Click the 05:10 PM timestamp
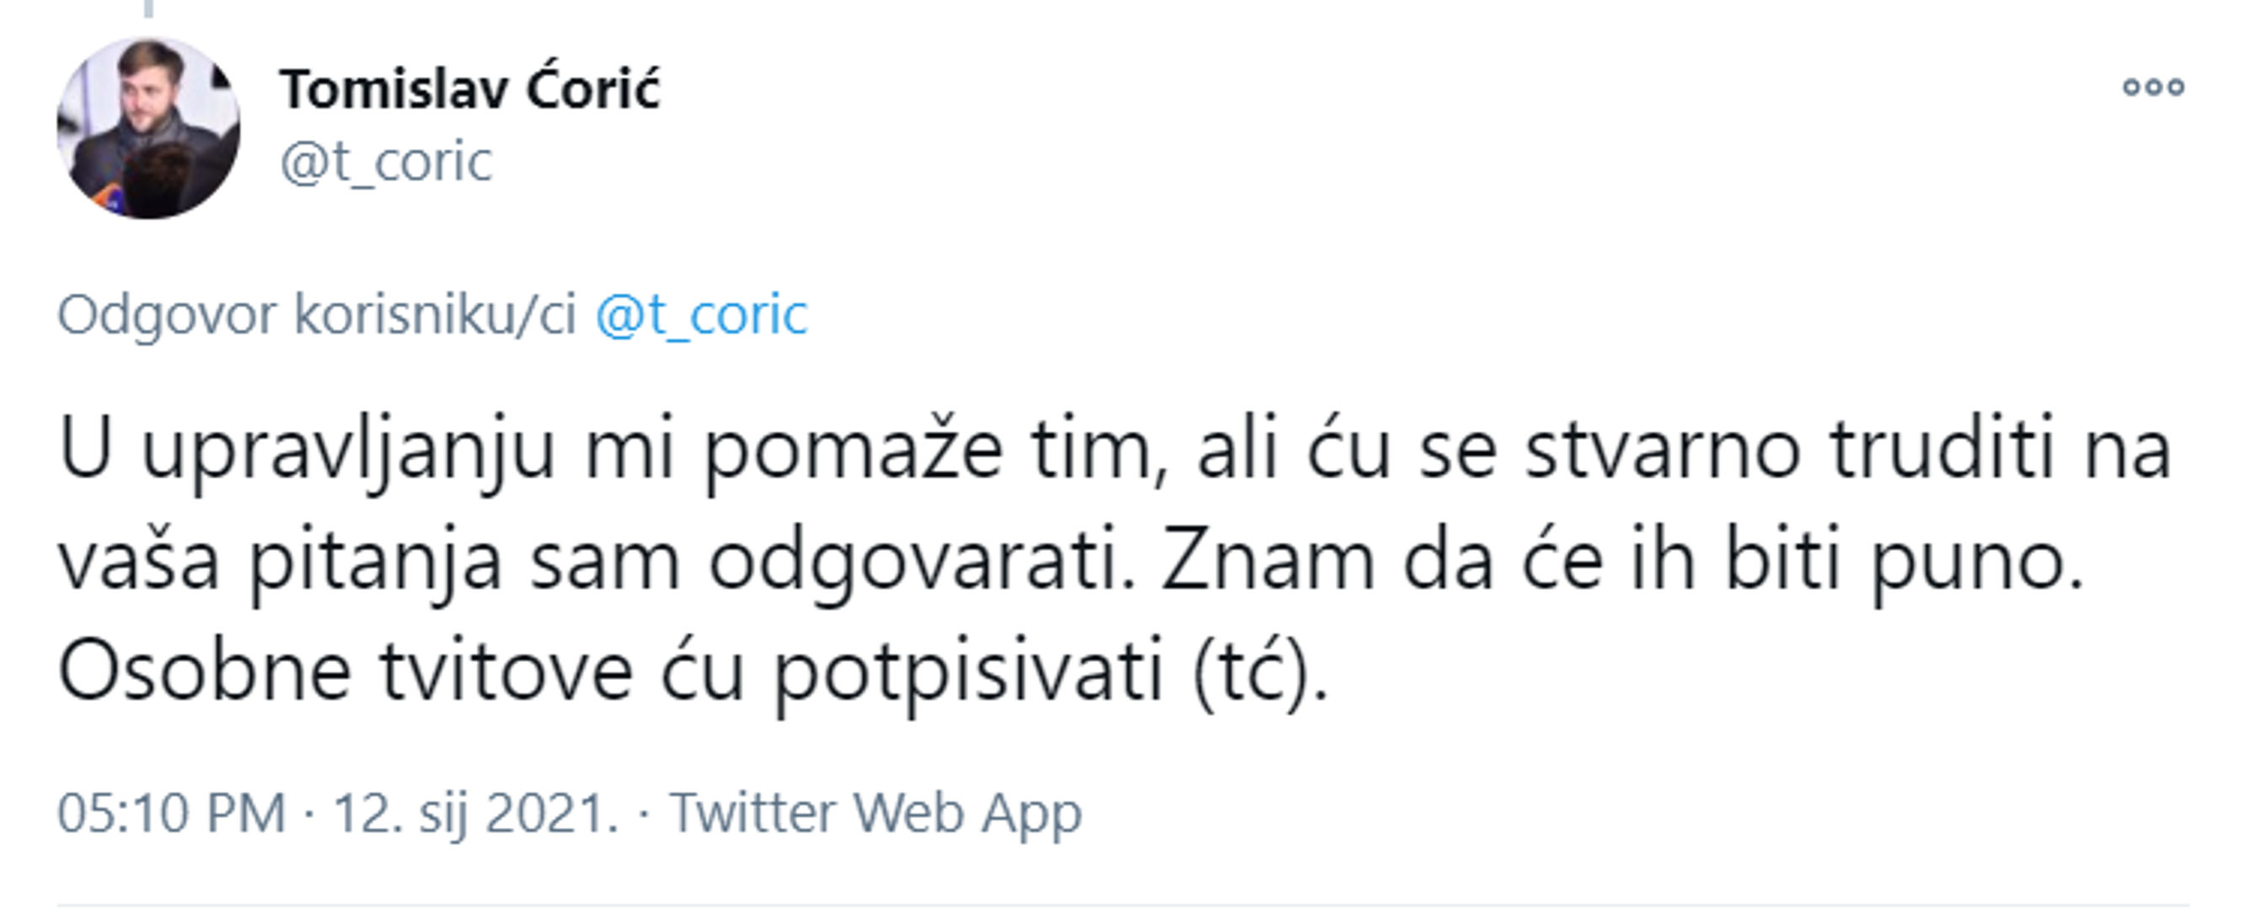2241x910 pixels. [171, 813]
